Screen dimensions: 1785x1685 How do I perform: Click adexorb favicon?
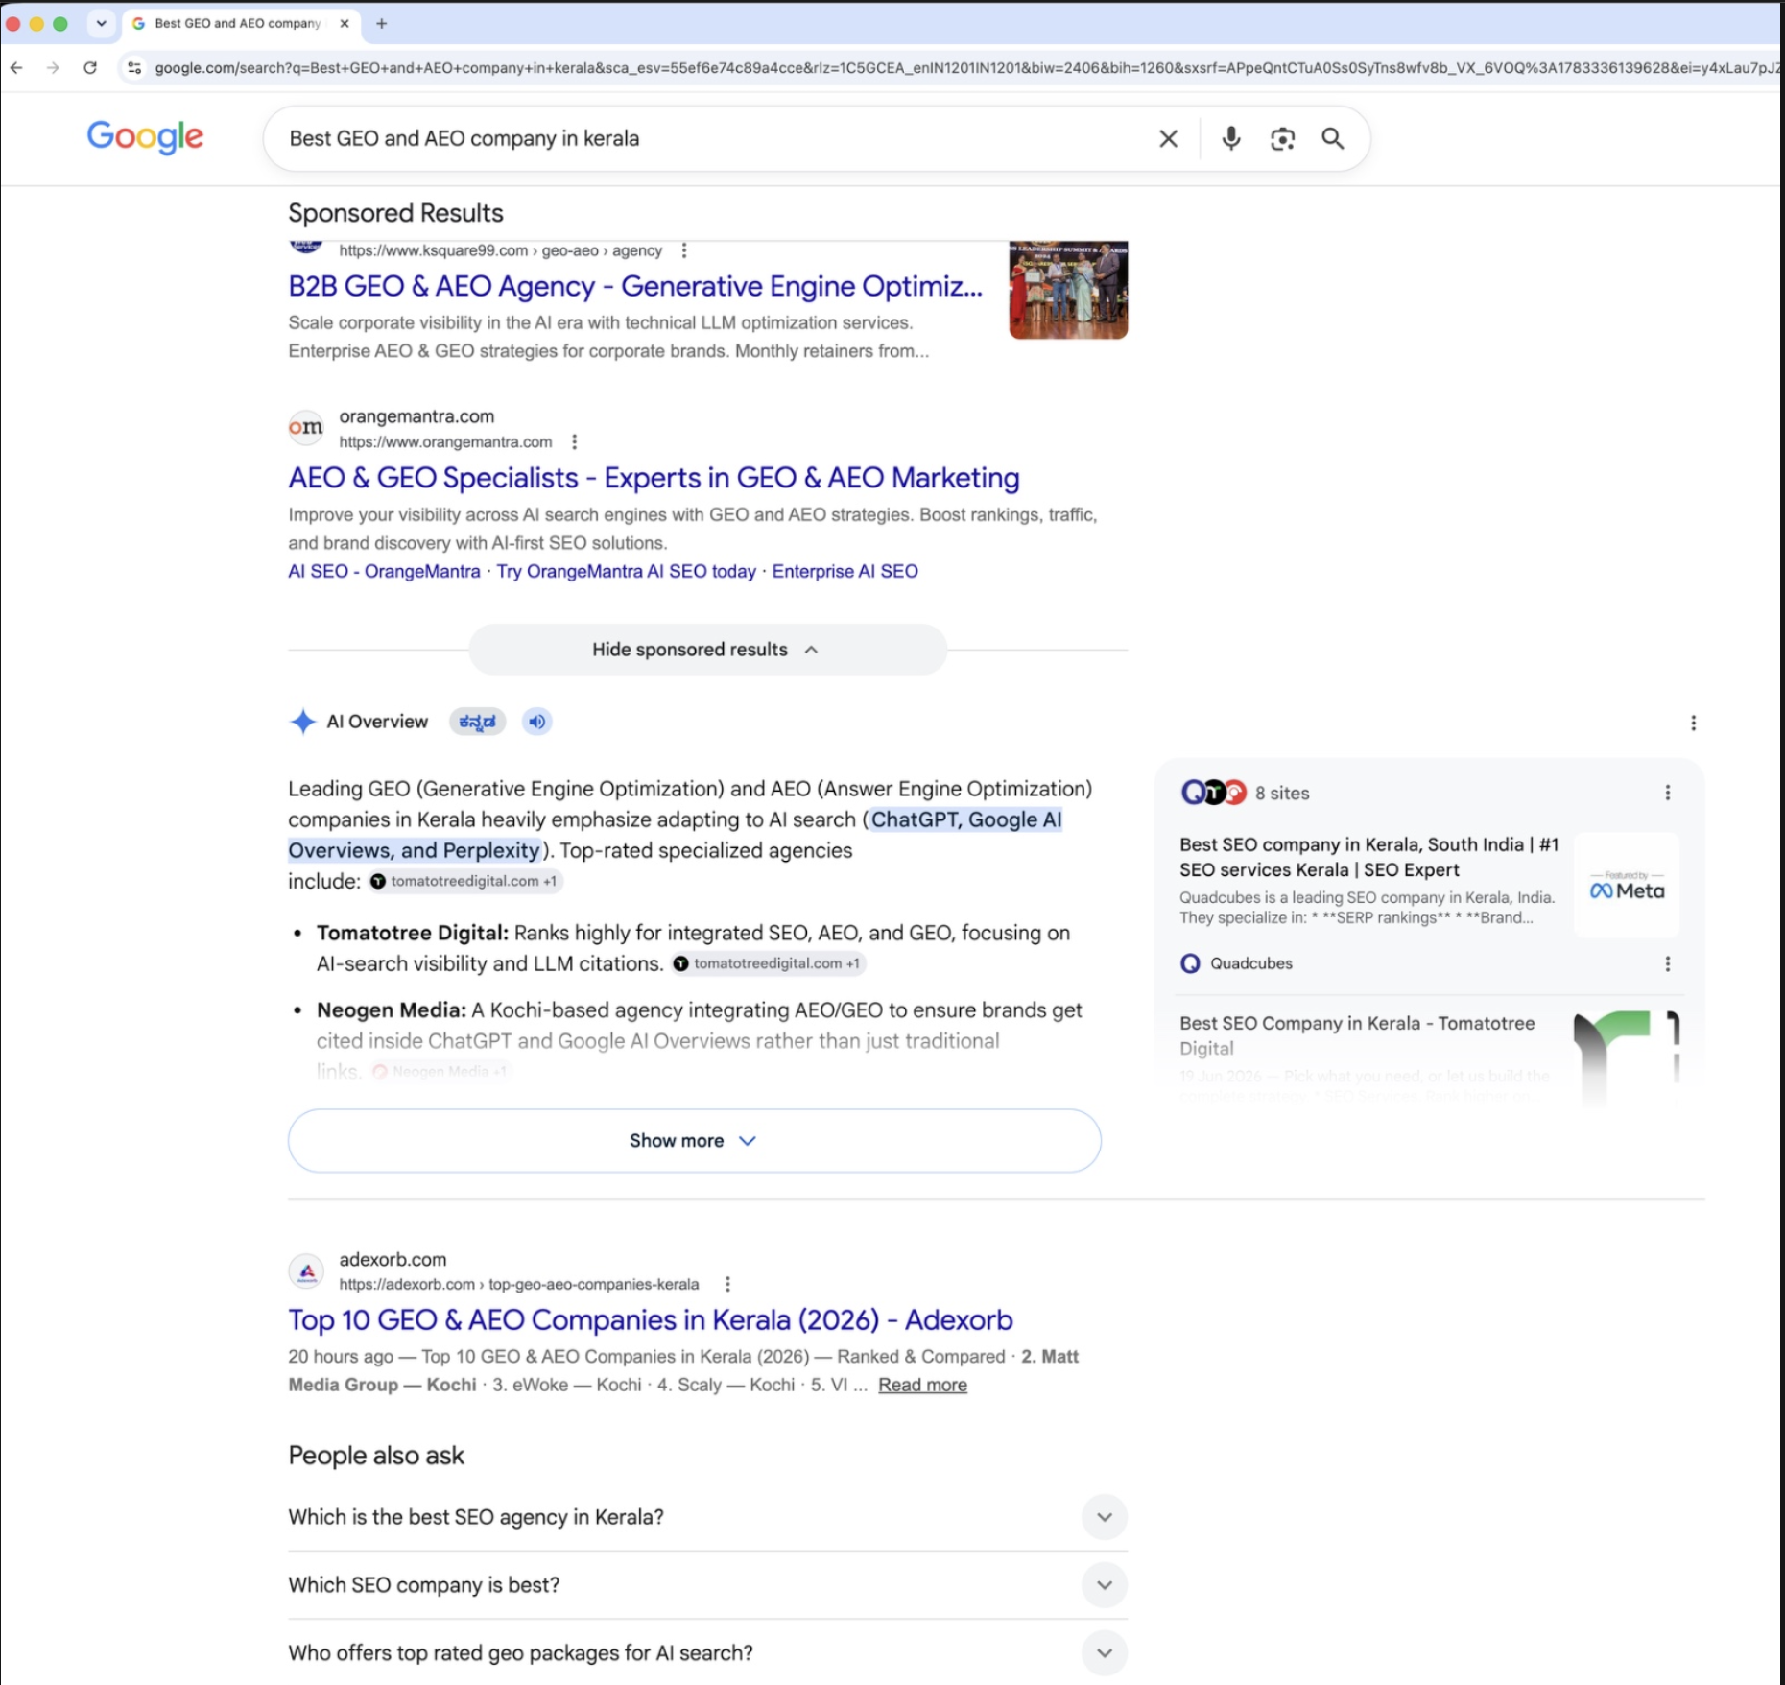tap(306, 1271)
